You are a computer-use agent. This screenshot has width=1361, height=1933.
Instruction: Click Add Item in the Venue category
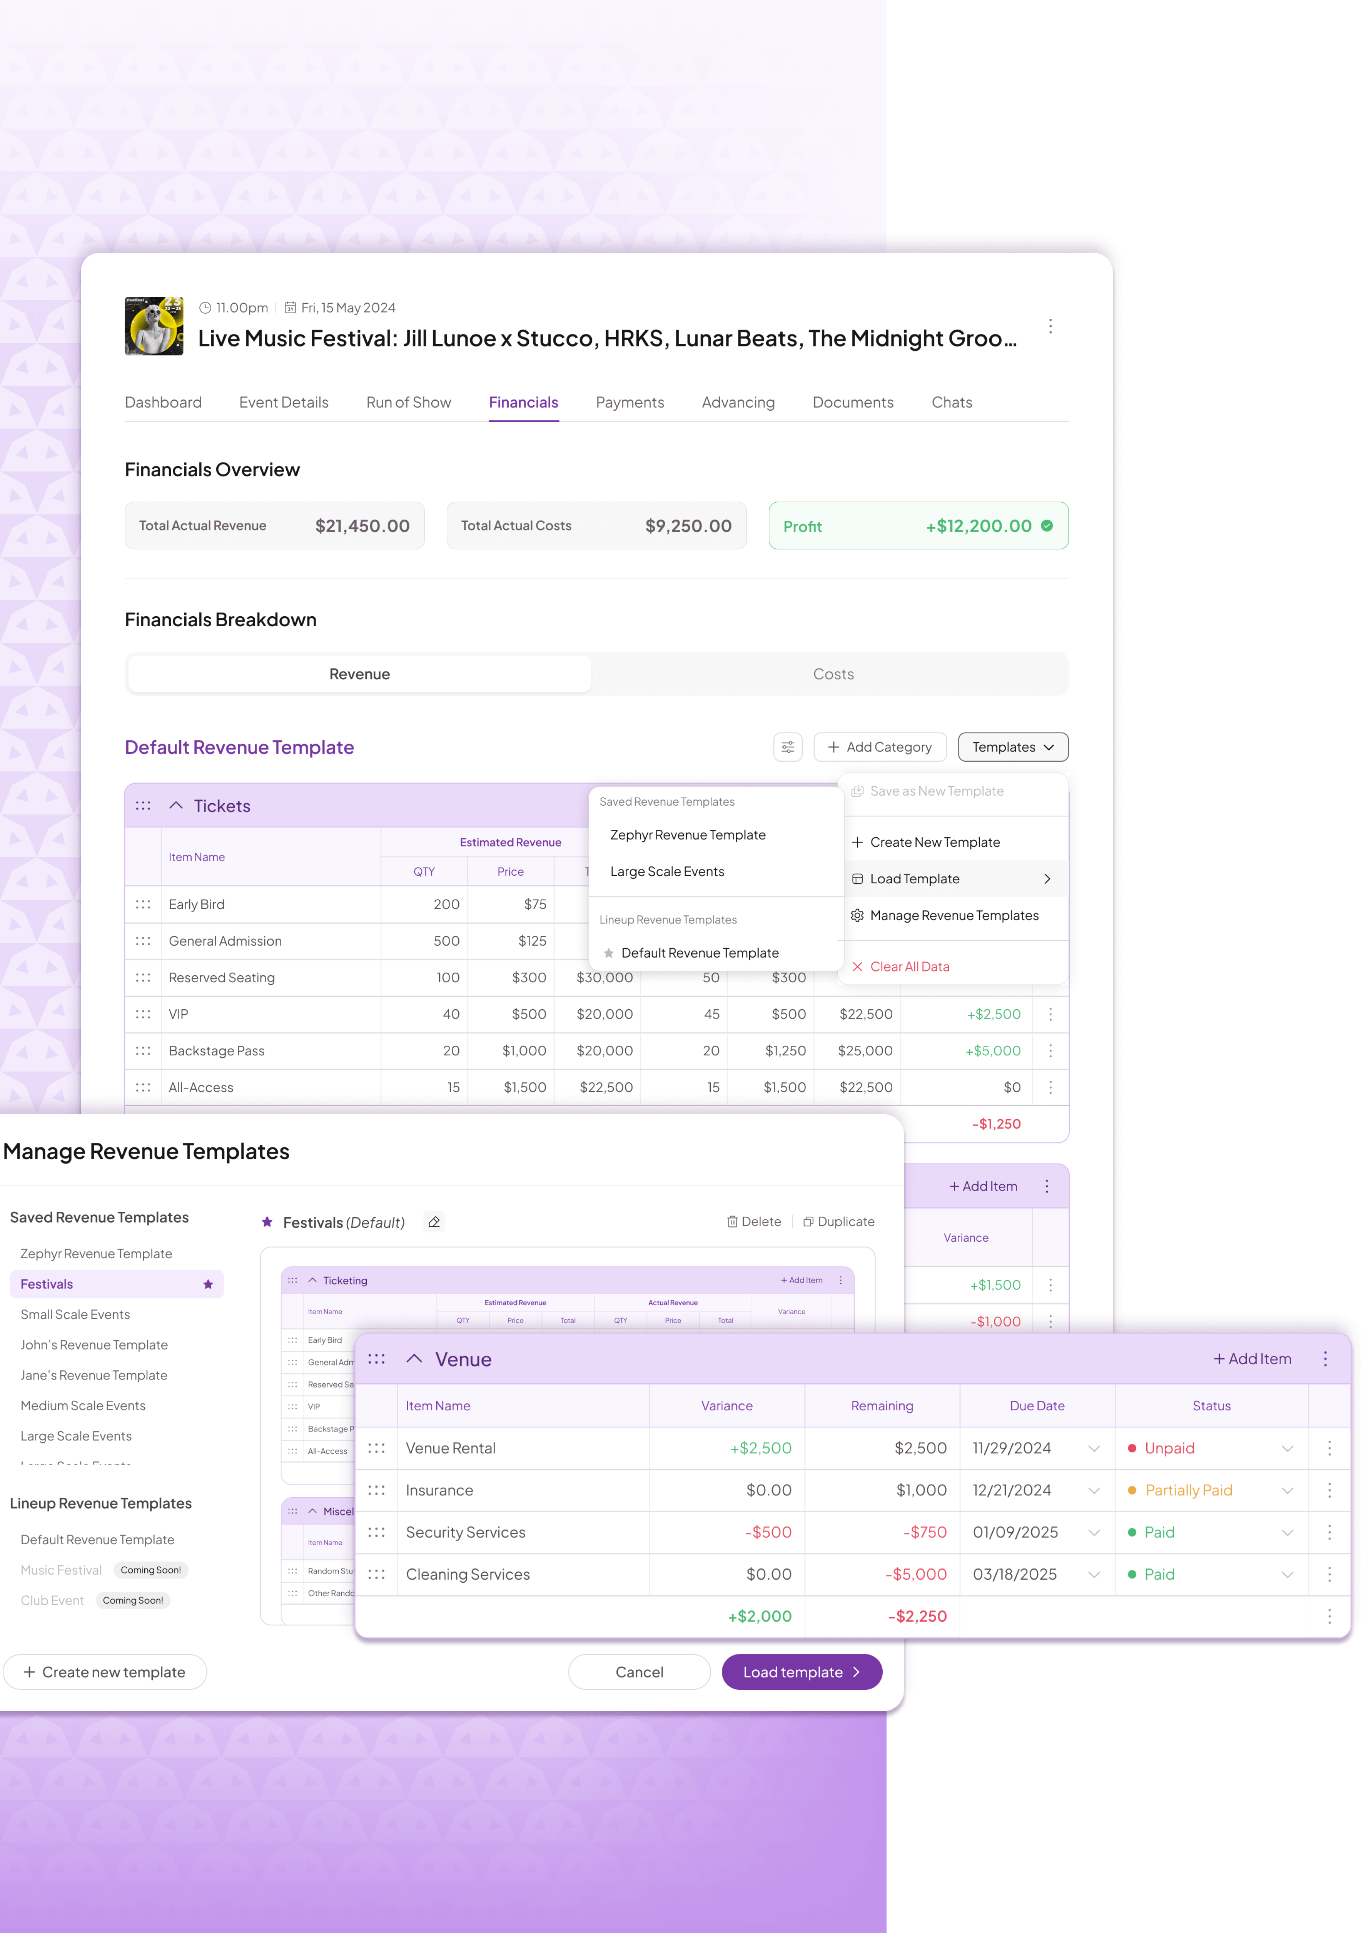(x=1252, y=1359)
